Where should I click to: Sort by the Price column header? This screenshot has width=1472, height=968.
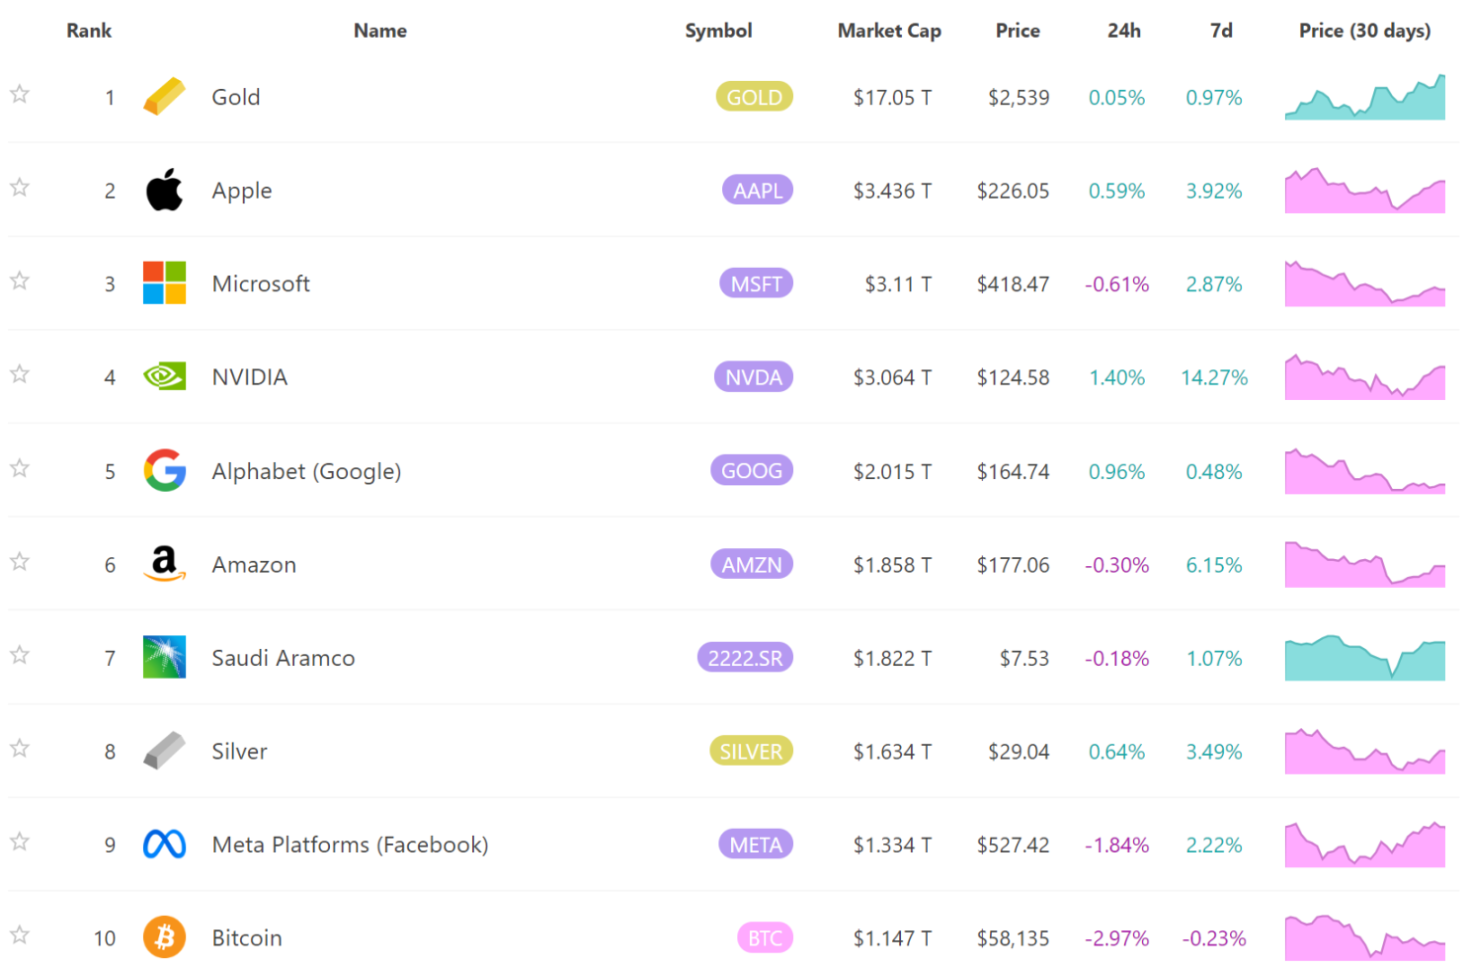pos(1018,31)
